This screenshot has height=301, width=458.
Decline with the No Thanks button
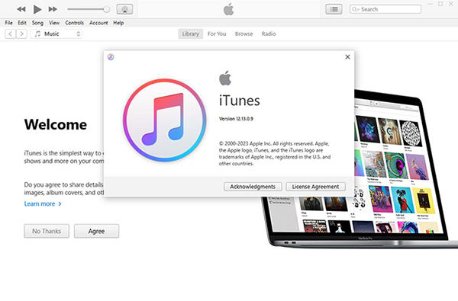pos(47,231)
